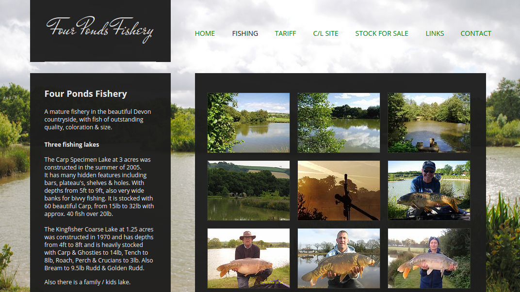
Task: Visit the STOCK FOR SALE page
Action: tap(382, 33)
